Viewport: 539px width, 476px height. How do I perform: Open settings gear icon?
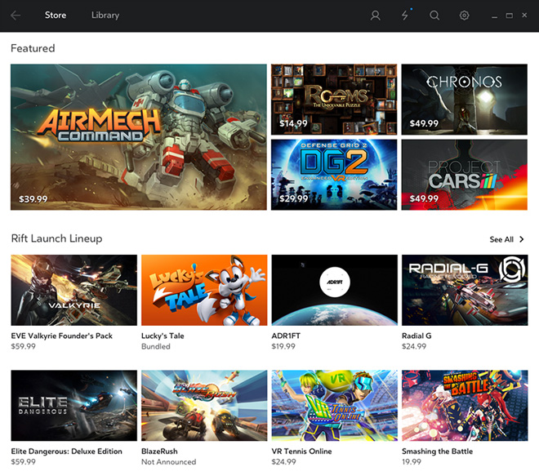(x=464, y=16)
